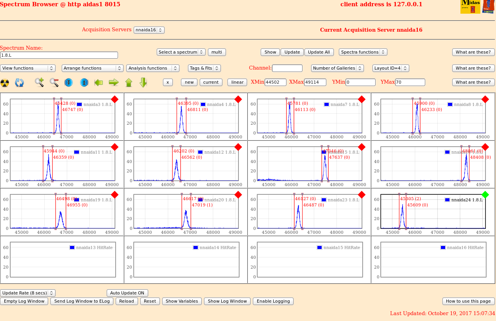Open the View functions menu
Image resolution: width=496 pixels, height=321 pixels.
click(28, 68)
